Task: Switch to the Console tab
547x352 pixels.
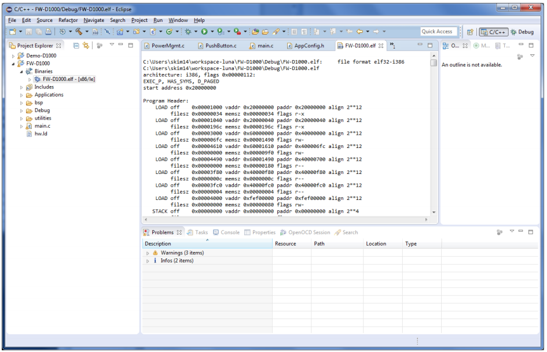Action: coord(226,232)
